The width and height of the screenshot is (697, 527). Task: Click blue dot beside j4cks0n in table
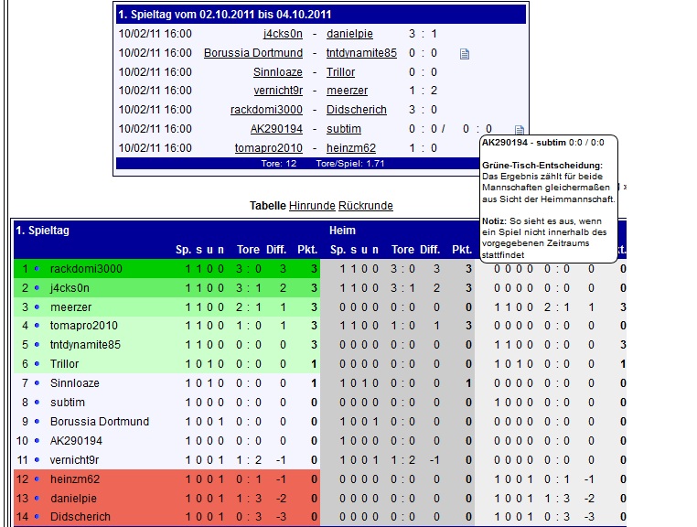(37, 287)
